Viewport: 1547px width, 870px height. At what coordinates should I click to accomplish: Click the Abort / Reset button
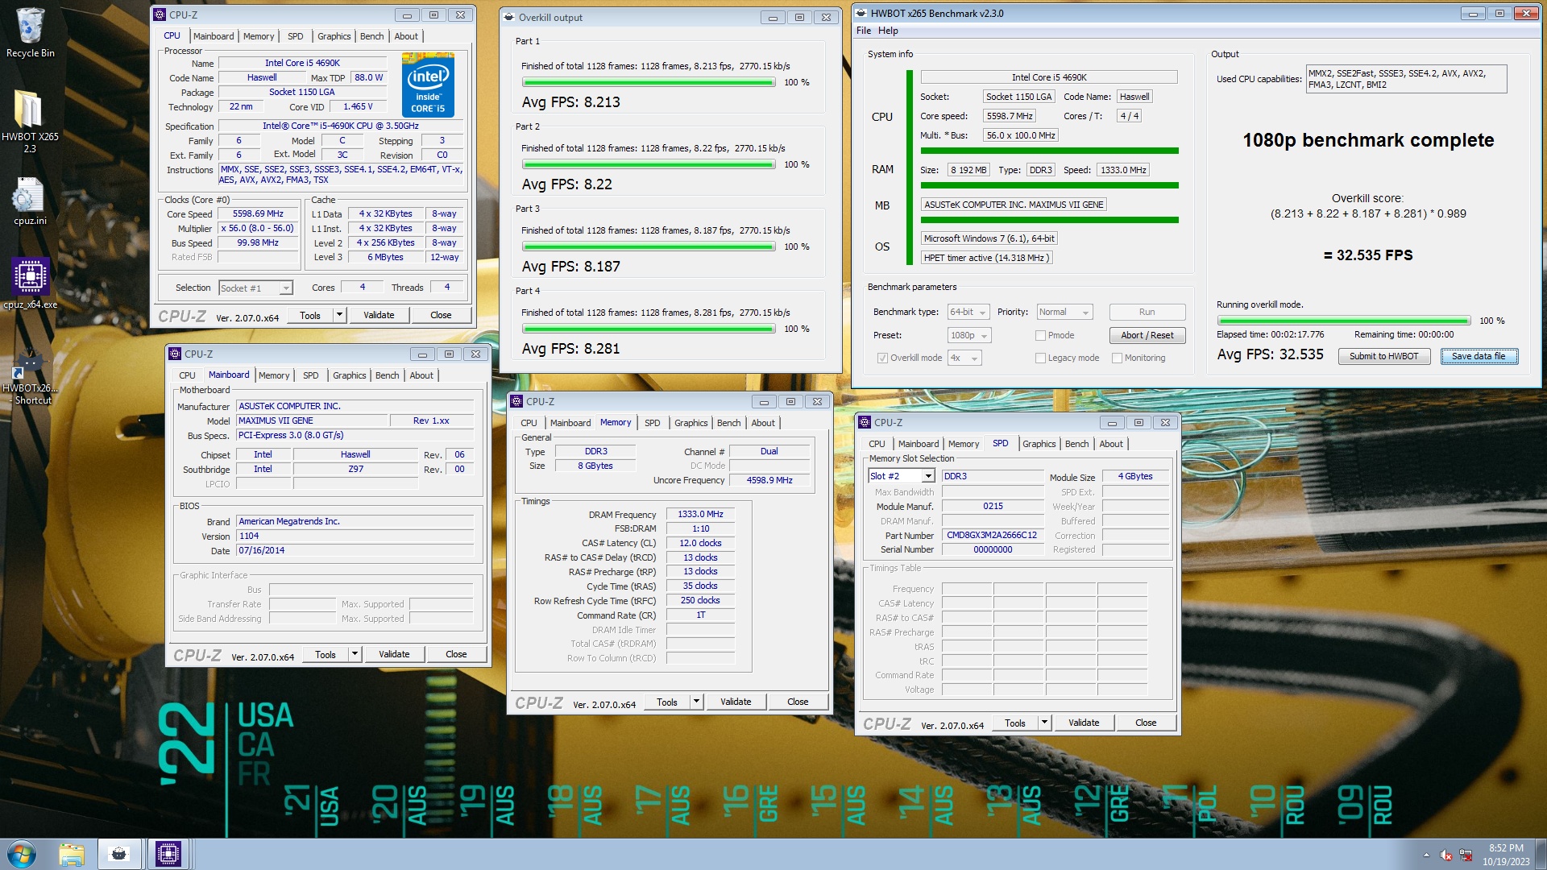[x=1147, y=335]
